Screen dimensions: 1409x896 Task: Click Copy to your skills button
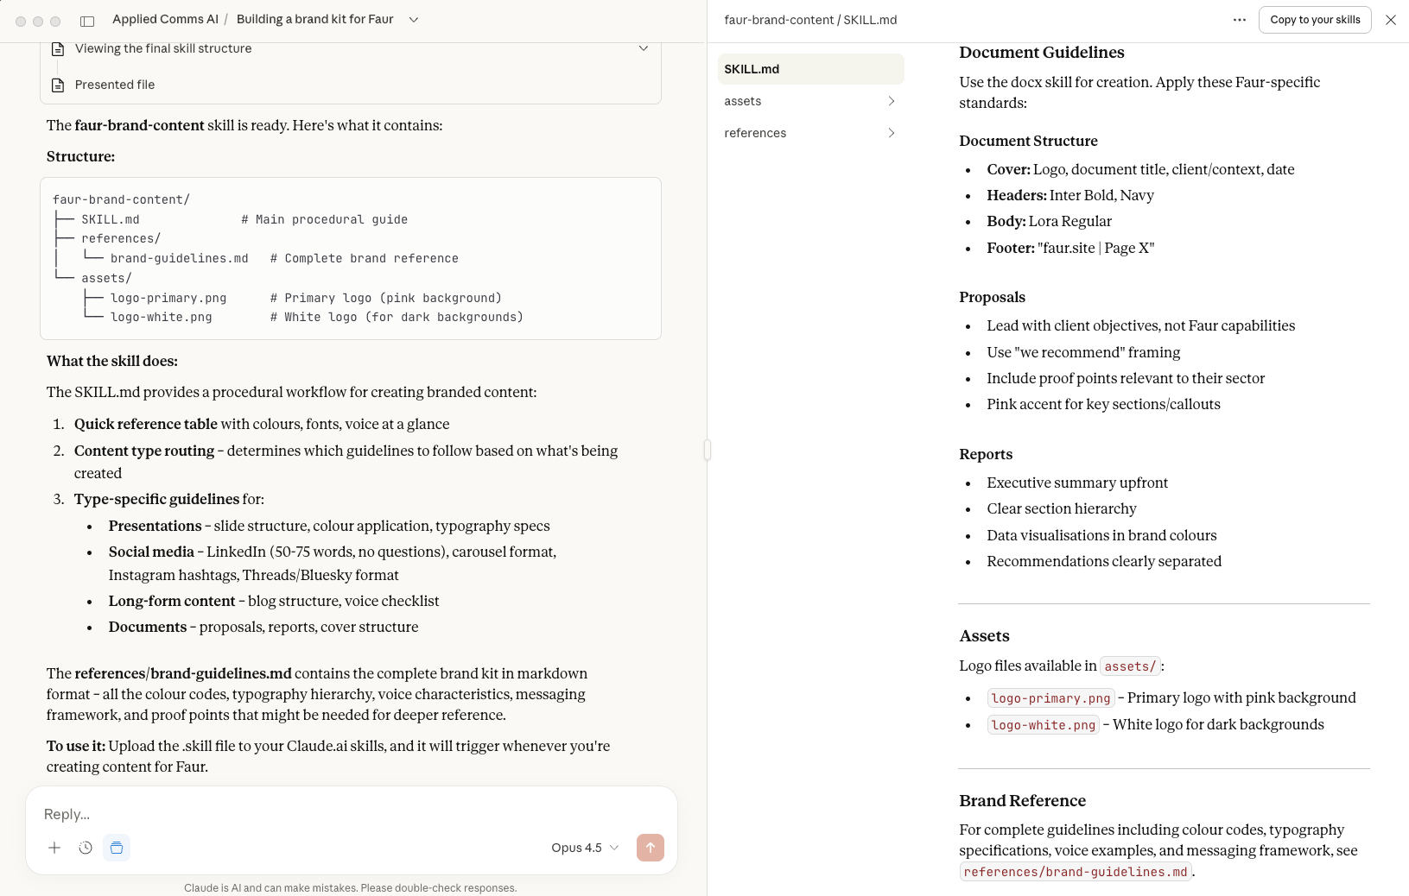(1314, 20)
